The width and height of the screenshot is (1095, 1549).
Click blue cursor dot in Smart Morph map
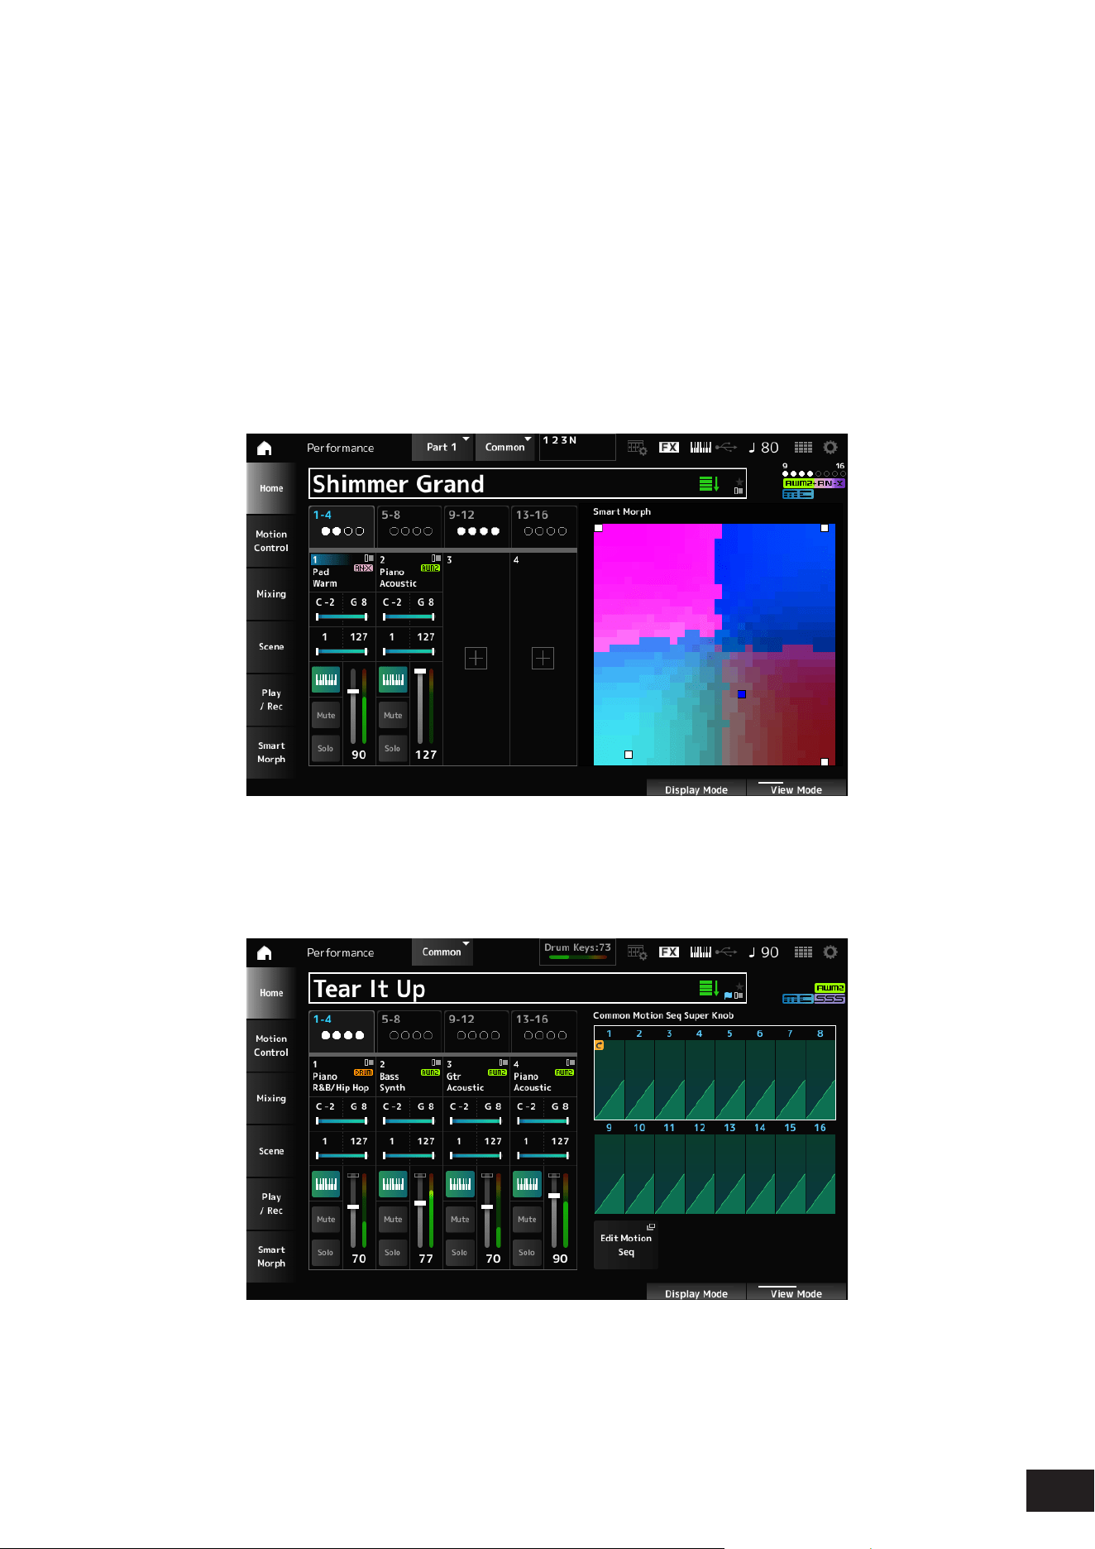tap(742, 694)
